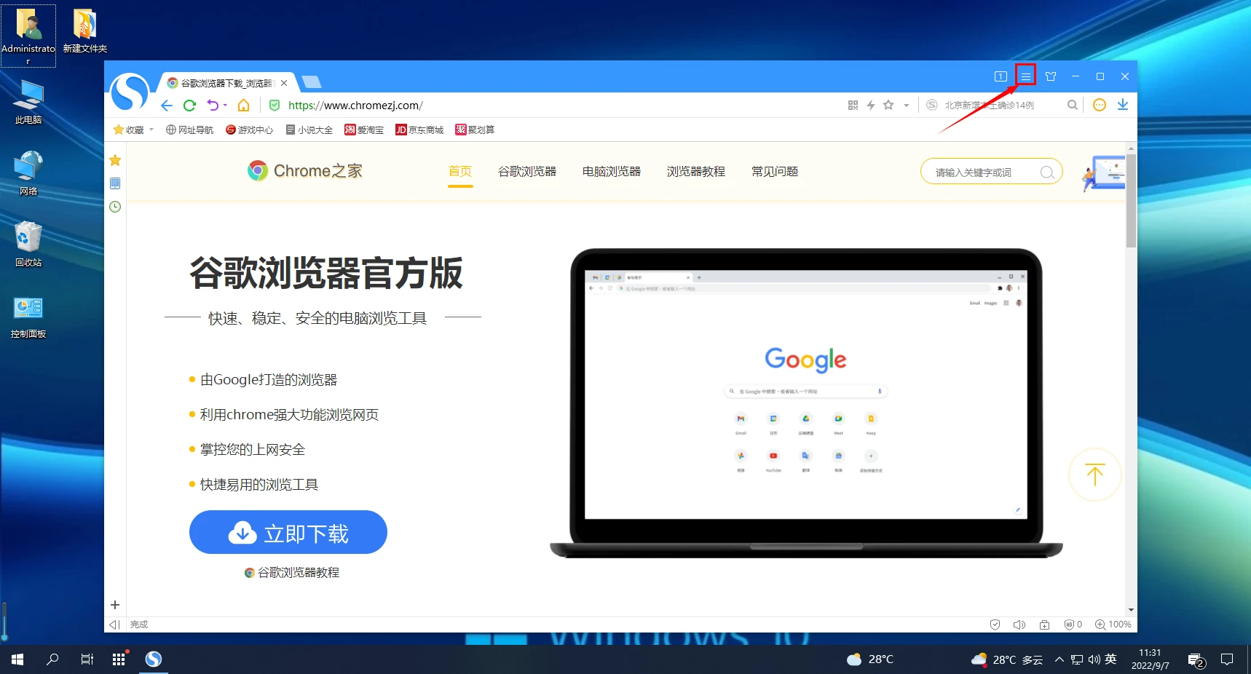
Task: Open 回收站 desktop icon
Action: pyautogui.click(x=28, y=245)
